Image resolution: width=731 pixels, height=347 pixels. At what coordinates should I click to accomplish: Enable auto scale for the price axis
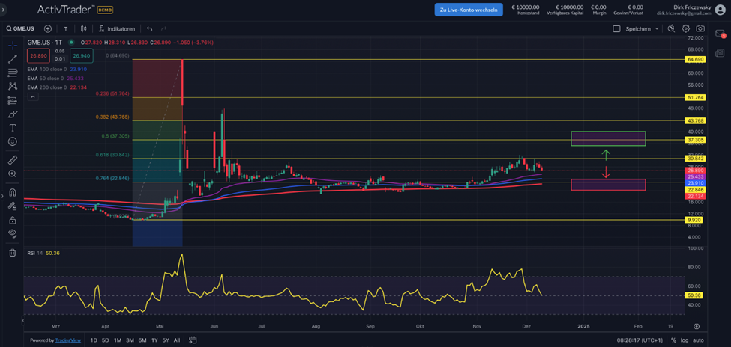[698, 340]
